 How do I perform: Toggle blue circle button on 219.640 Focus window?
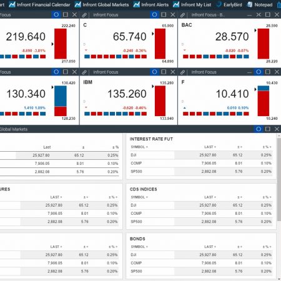[56, 14]
